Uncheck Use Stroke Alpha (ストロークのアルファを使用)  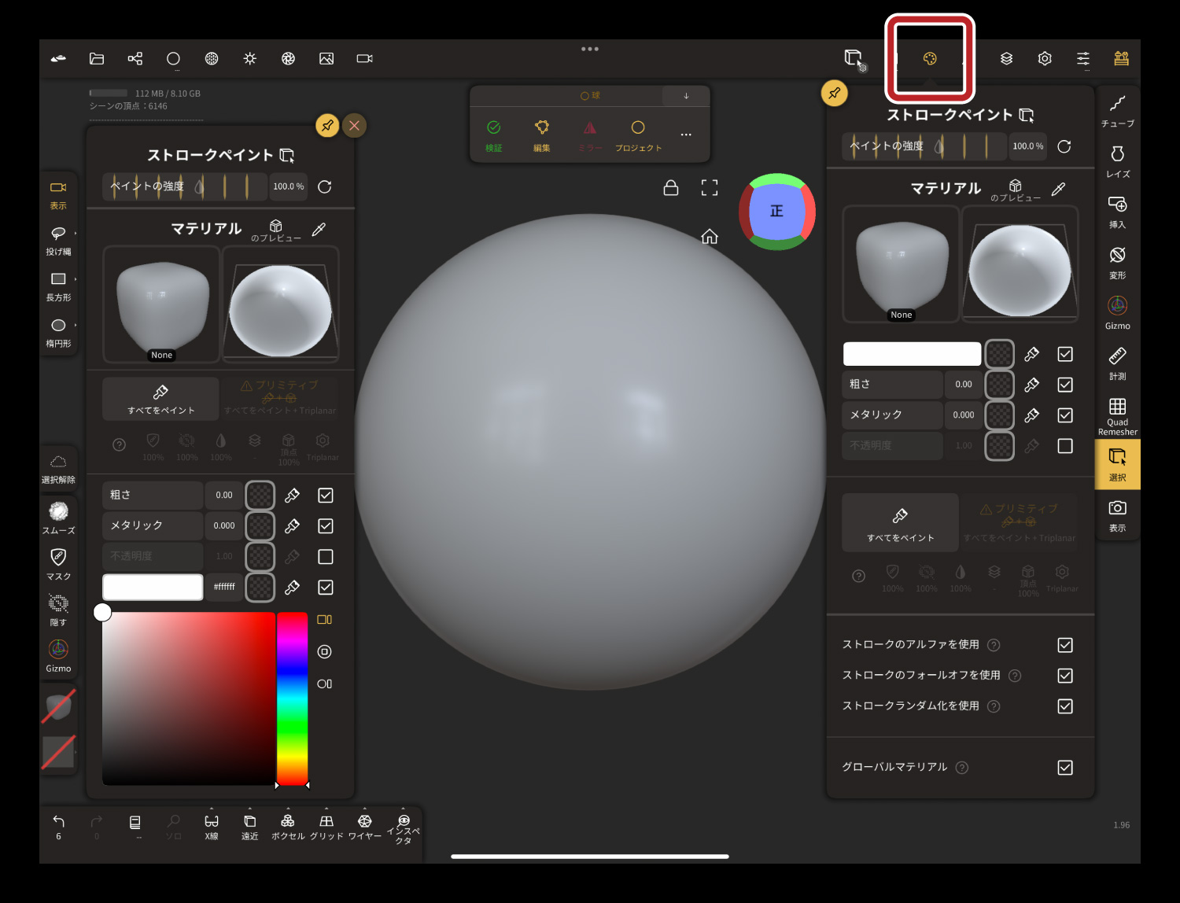1065,645
